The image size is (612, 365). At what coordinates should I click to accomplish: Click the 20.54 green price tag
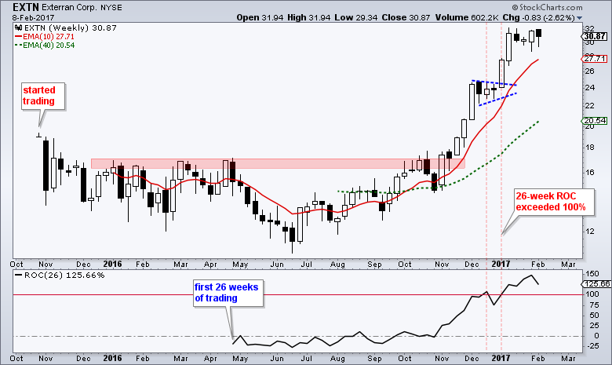click(x=595, y=121)
